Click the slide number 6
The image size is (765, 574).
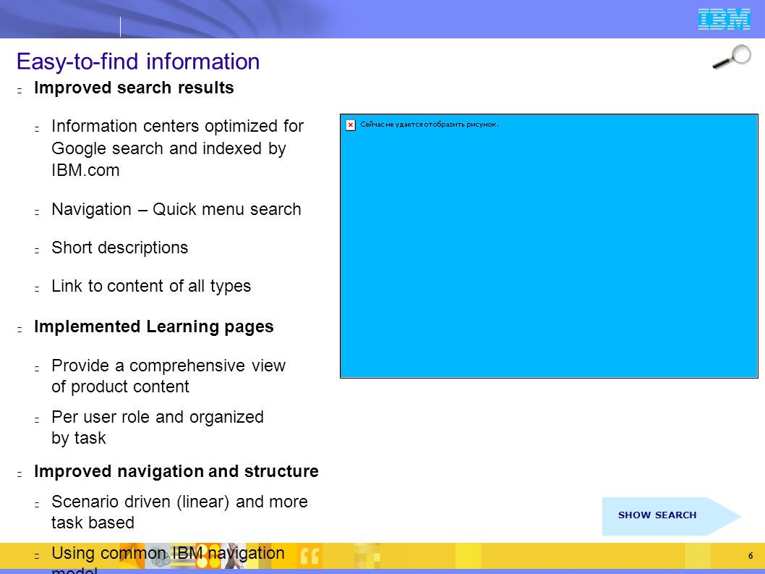tap(751, 555)
